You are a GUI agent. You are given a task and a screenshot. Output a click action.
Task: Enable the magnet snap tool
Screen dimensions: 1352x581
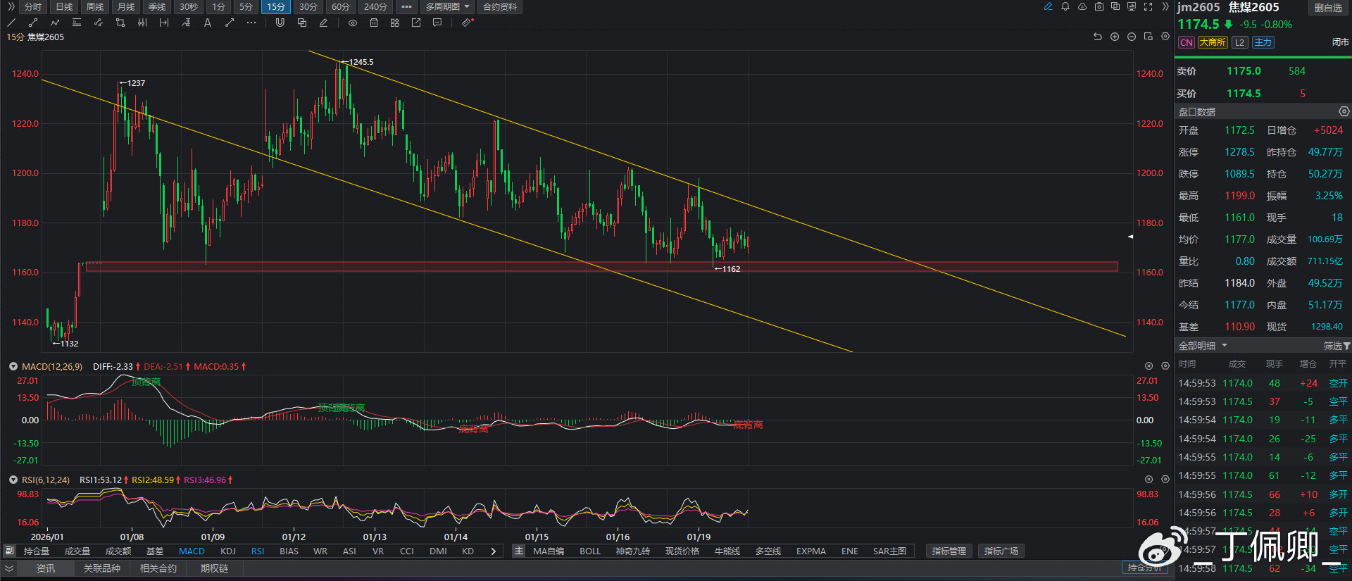click(x=280, y=23)
